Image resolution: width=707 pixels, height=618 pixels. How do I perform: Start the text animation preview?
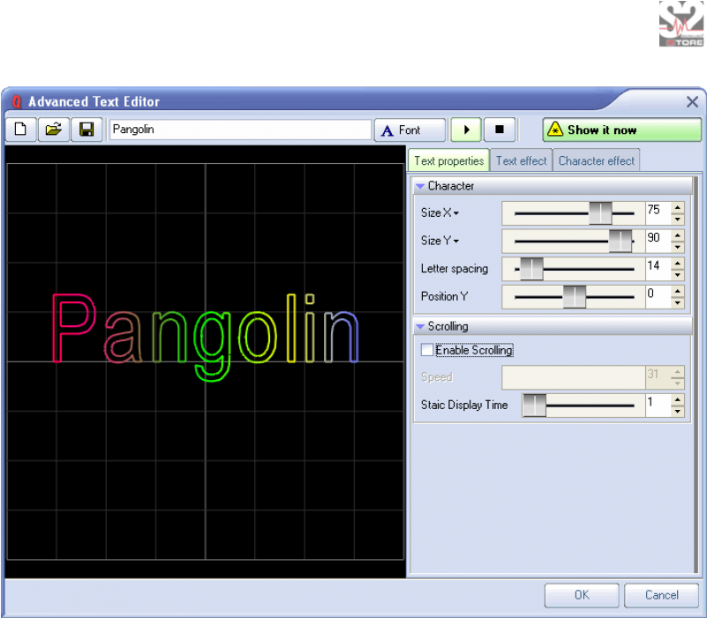[465, 129]
